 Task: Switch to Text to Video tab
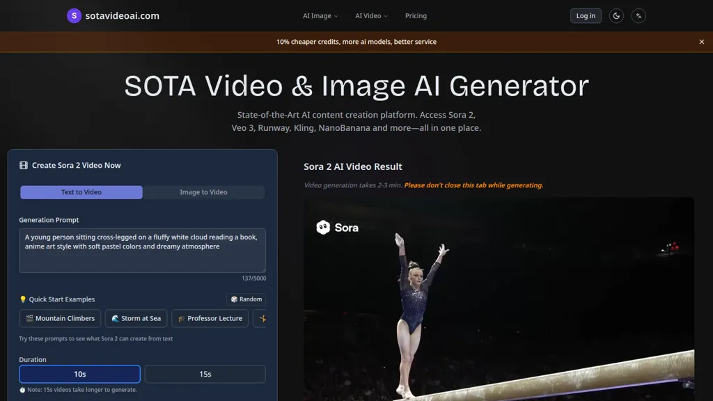point(81,192)
